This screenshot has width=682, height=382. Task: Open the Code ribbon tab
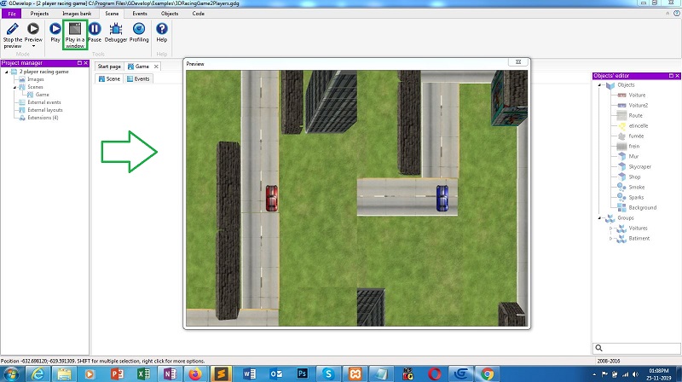(199, 14)
